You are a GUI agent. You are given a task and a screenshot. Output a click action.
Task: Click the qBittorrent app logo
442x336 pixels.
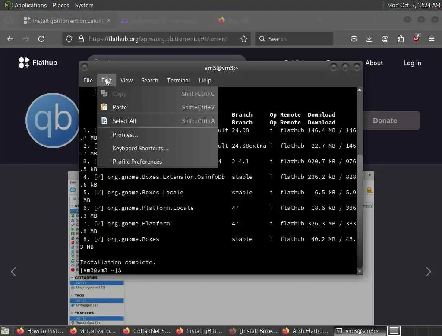coord(52,120)
